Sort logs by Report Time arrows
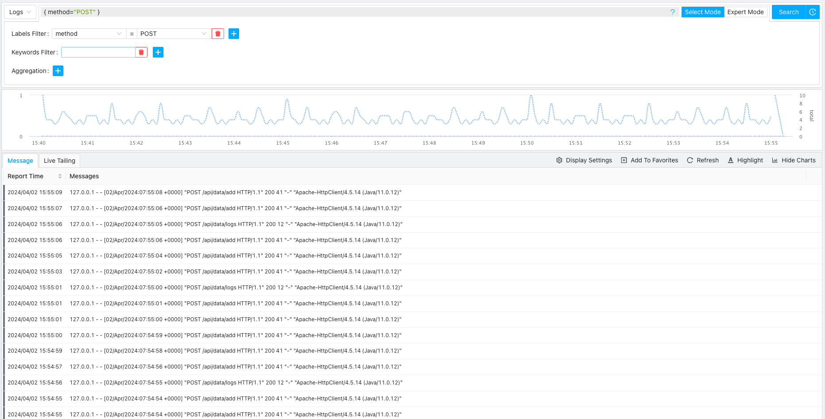 60,176
